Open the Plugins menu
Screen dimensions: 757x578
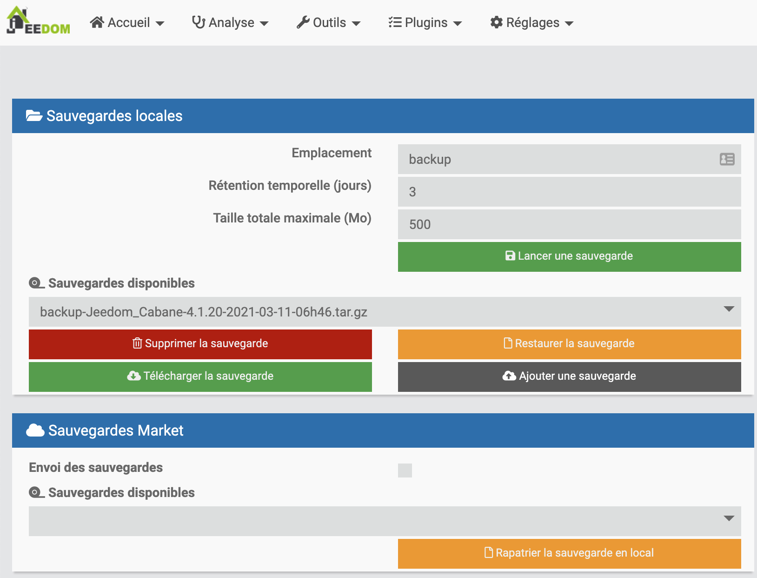coord(425,22)
